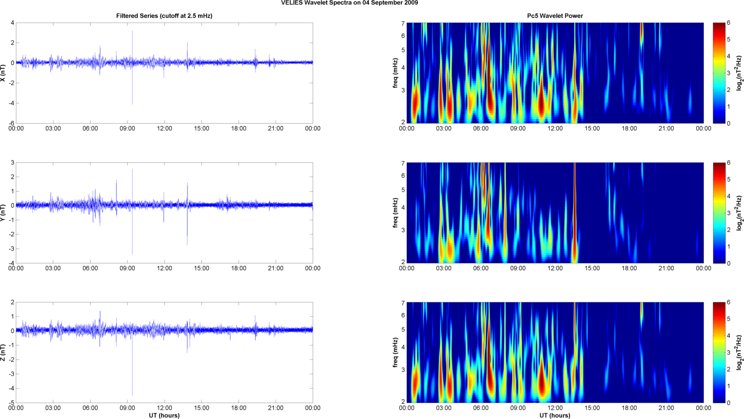The width and height of the screenshot is (744, 419).
Task: Click the "15:00" tick under the Y (nT) plot
Action: click(202, 268)
